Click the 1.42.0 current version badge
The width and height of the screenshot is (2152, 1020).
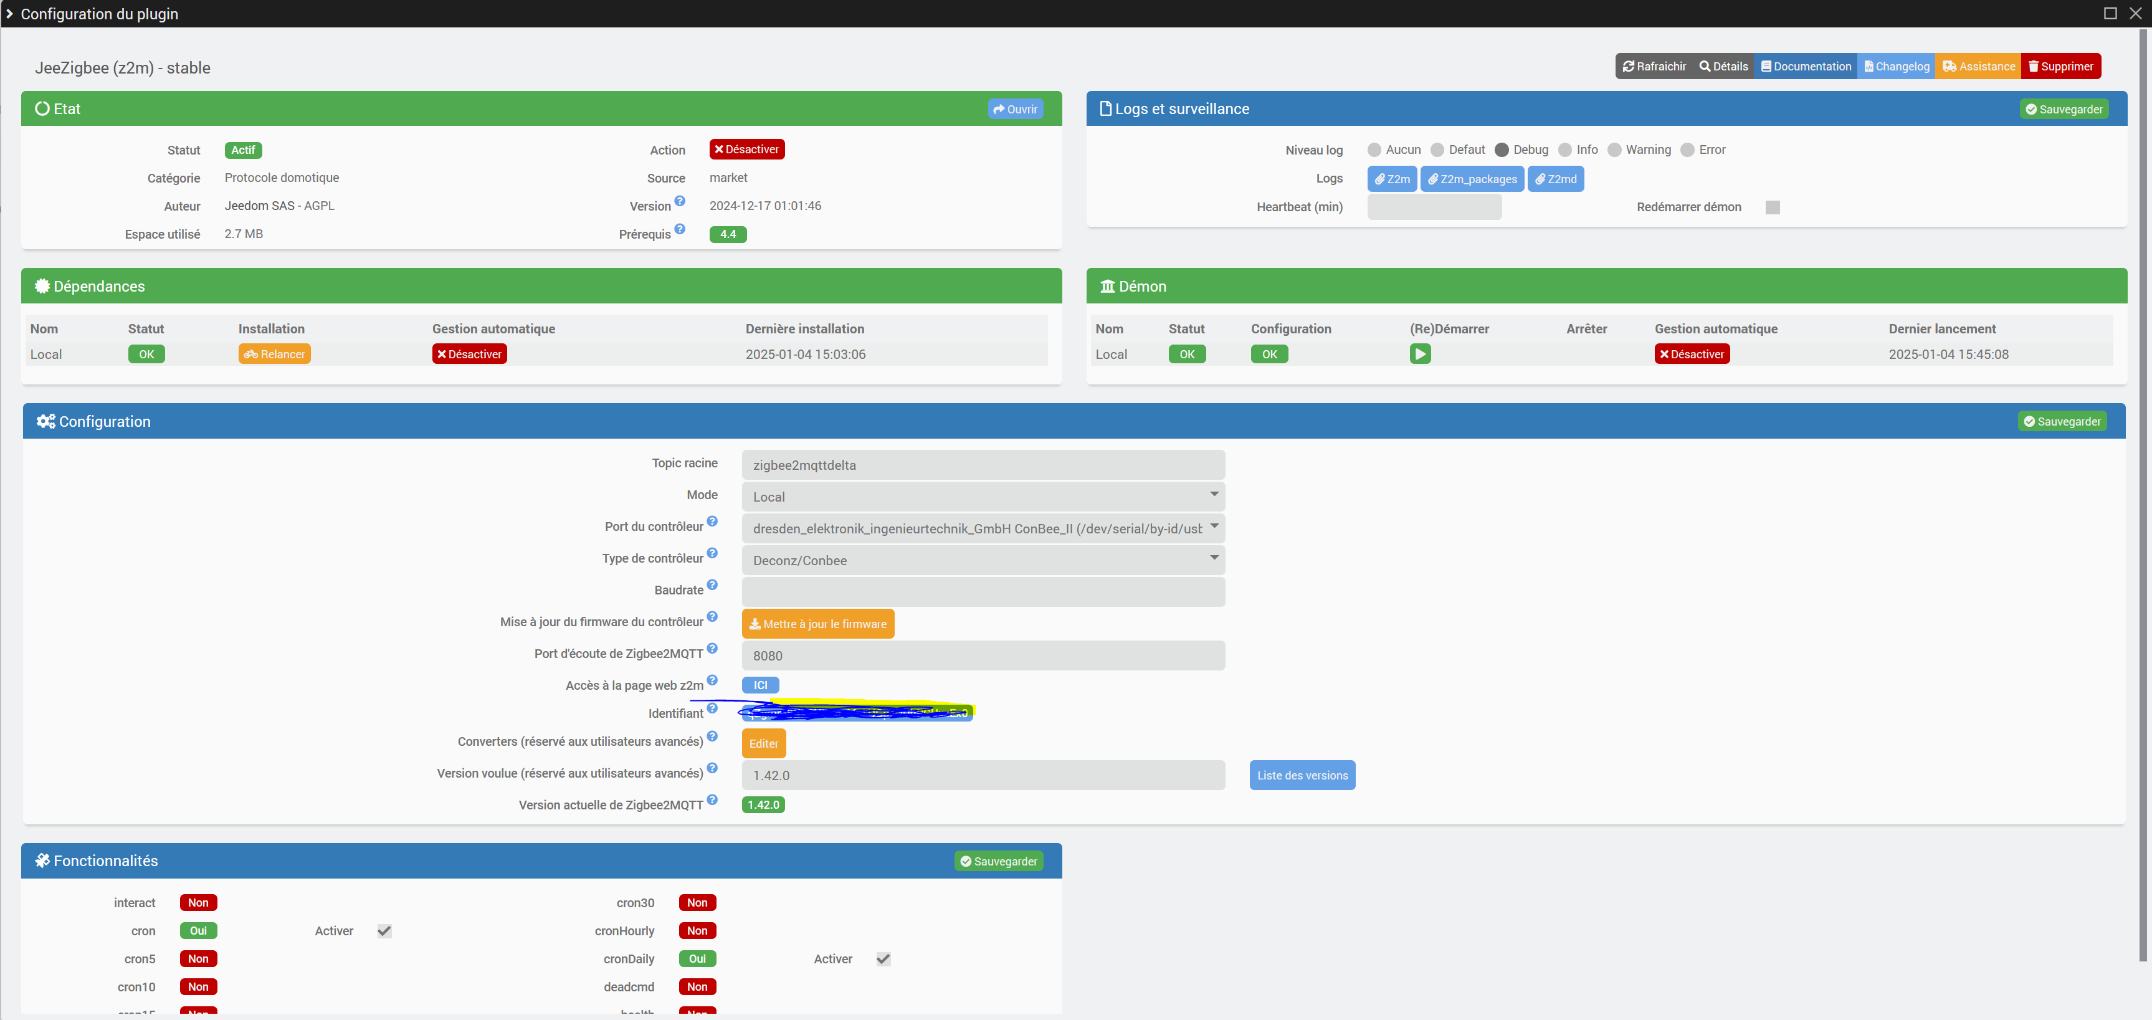(763, 805)
